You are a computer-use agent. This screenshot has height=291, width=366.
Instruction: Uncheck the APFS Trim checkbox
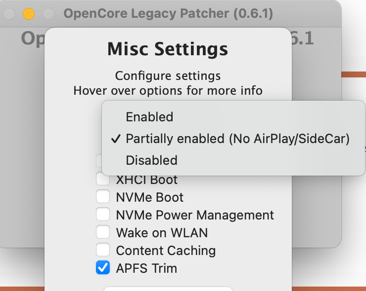103,268
